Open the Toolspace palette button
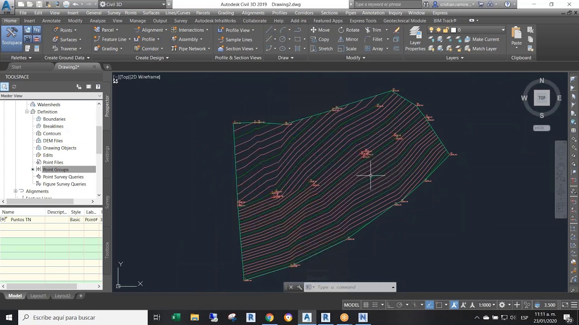Screen dimensions: 579x325 (12, 38)
